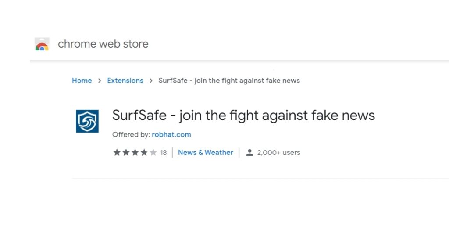Click the second rating star
The height and width of the screenshot is (245, 449).
point(126,153)
